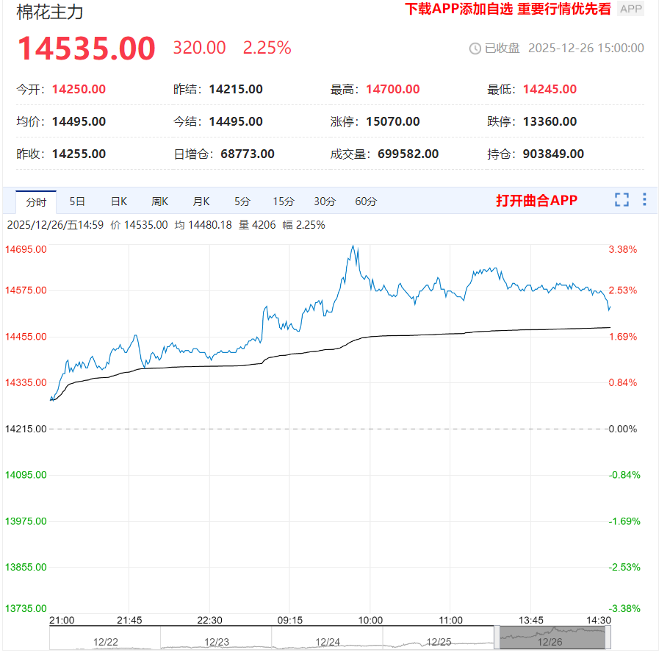Click the highlighted 12/26 range slider
The image size is (670, 661).
552,637
